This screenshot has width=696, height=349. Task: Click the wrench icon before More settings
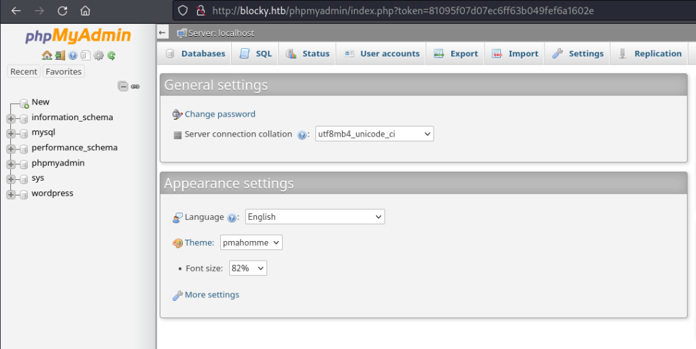(177, 295)
